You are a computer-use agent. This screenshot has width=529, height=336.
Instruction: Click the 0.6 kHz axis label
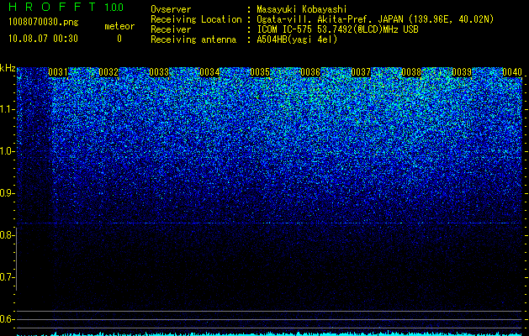7,319
